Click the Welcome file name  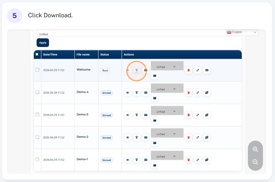84,70
